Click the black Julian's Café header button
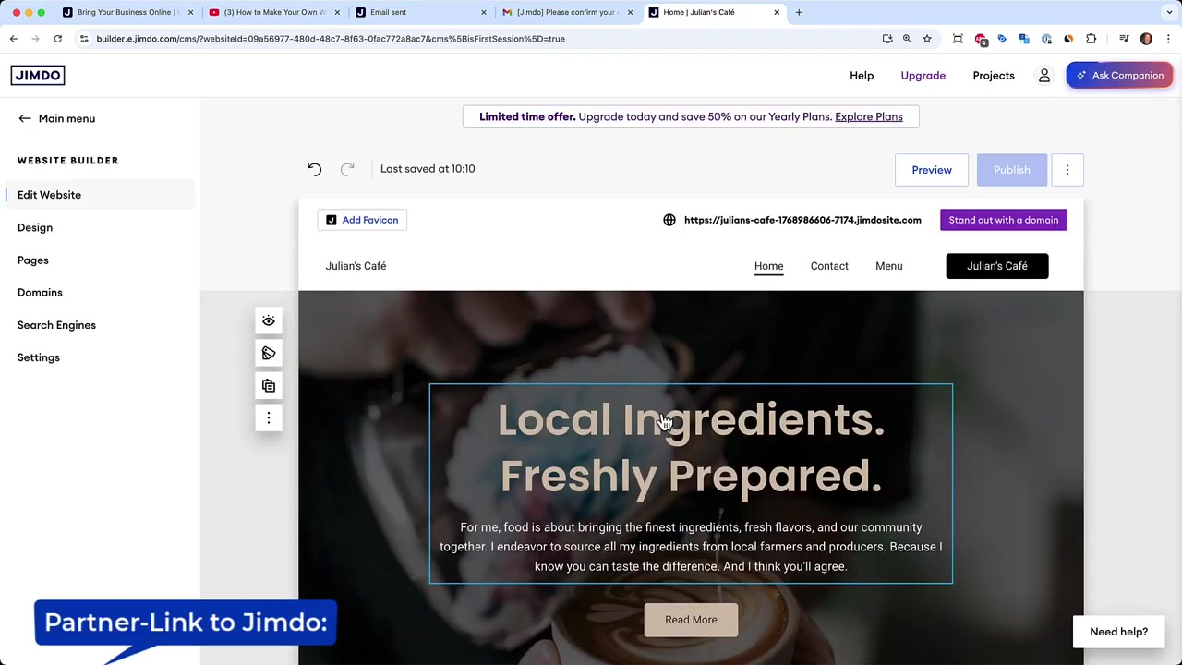Image resolution: width=1182 pixels, height=665 pixels. coord(997,266)
